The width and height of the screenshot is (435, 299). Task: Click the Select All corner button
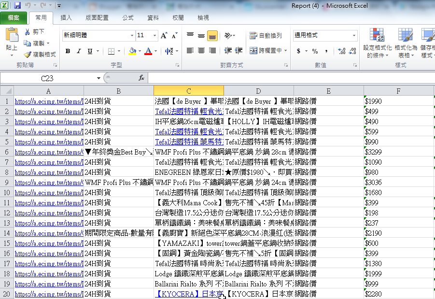point(7,91)
